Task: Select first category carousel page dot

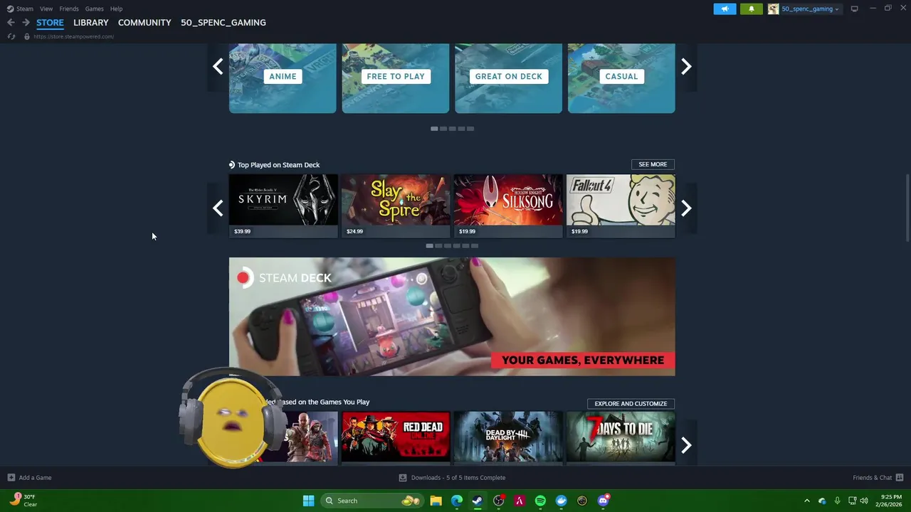Action: click(434, 129)
